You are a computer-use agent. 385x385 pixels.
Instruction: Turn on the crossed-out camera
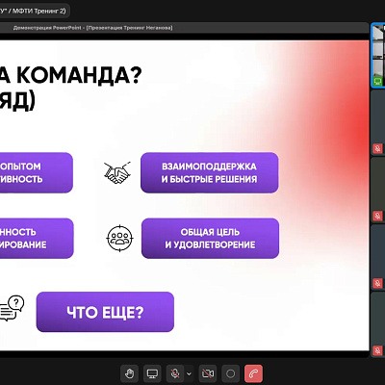208,373
